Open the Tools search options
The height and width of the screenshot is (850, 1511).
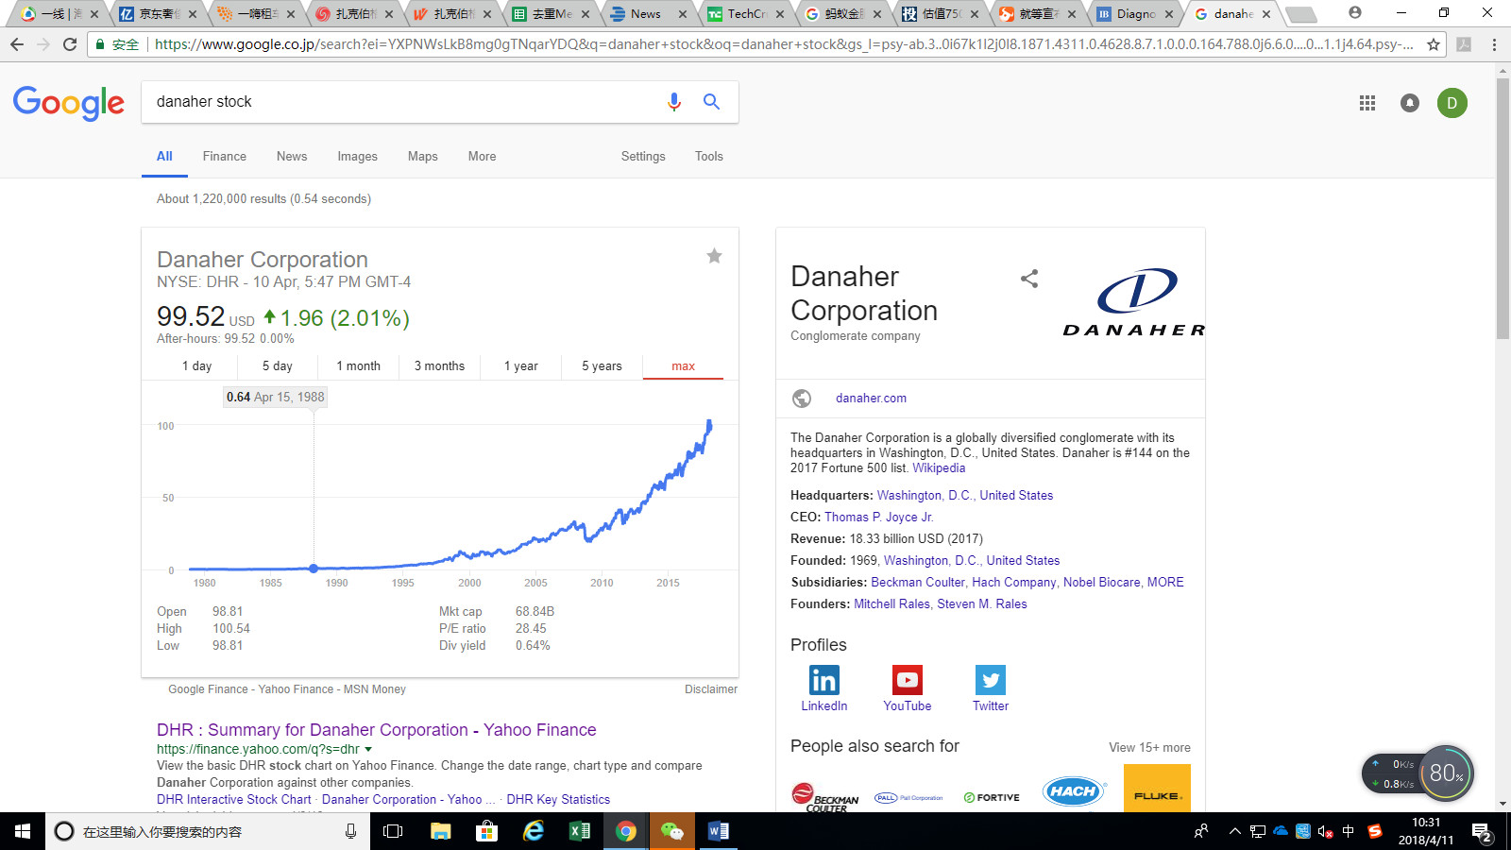[x=708, y=157]
